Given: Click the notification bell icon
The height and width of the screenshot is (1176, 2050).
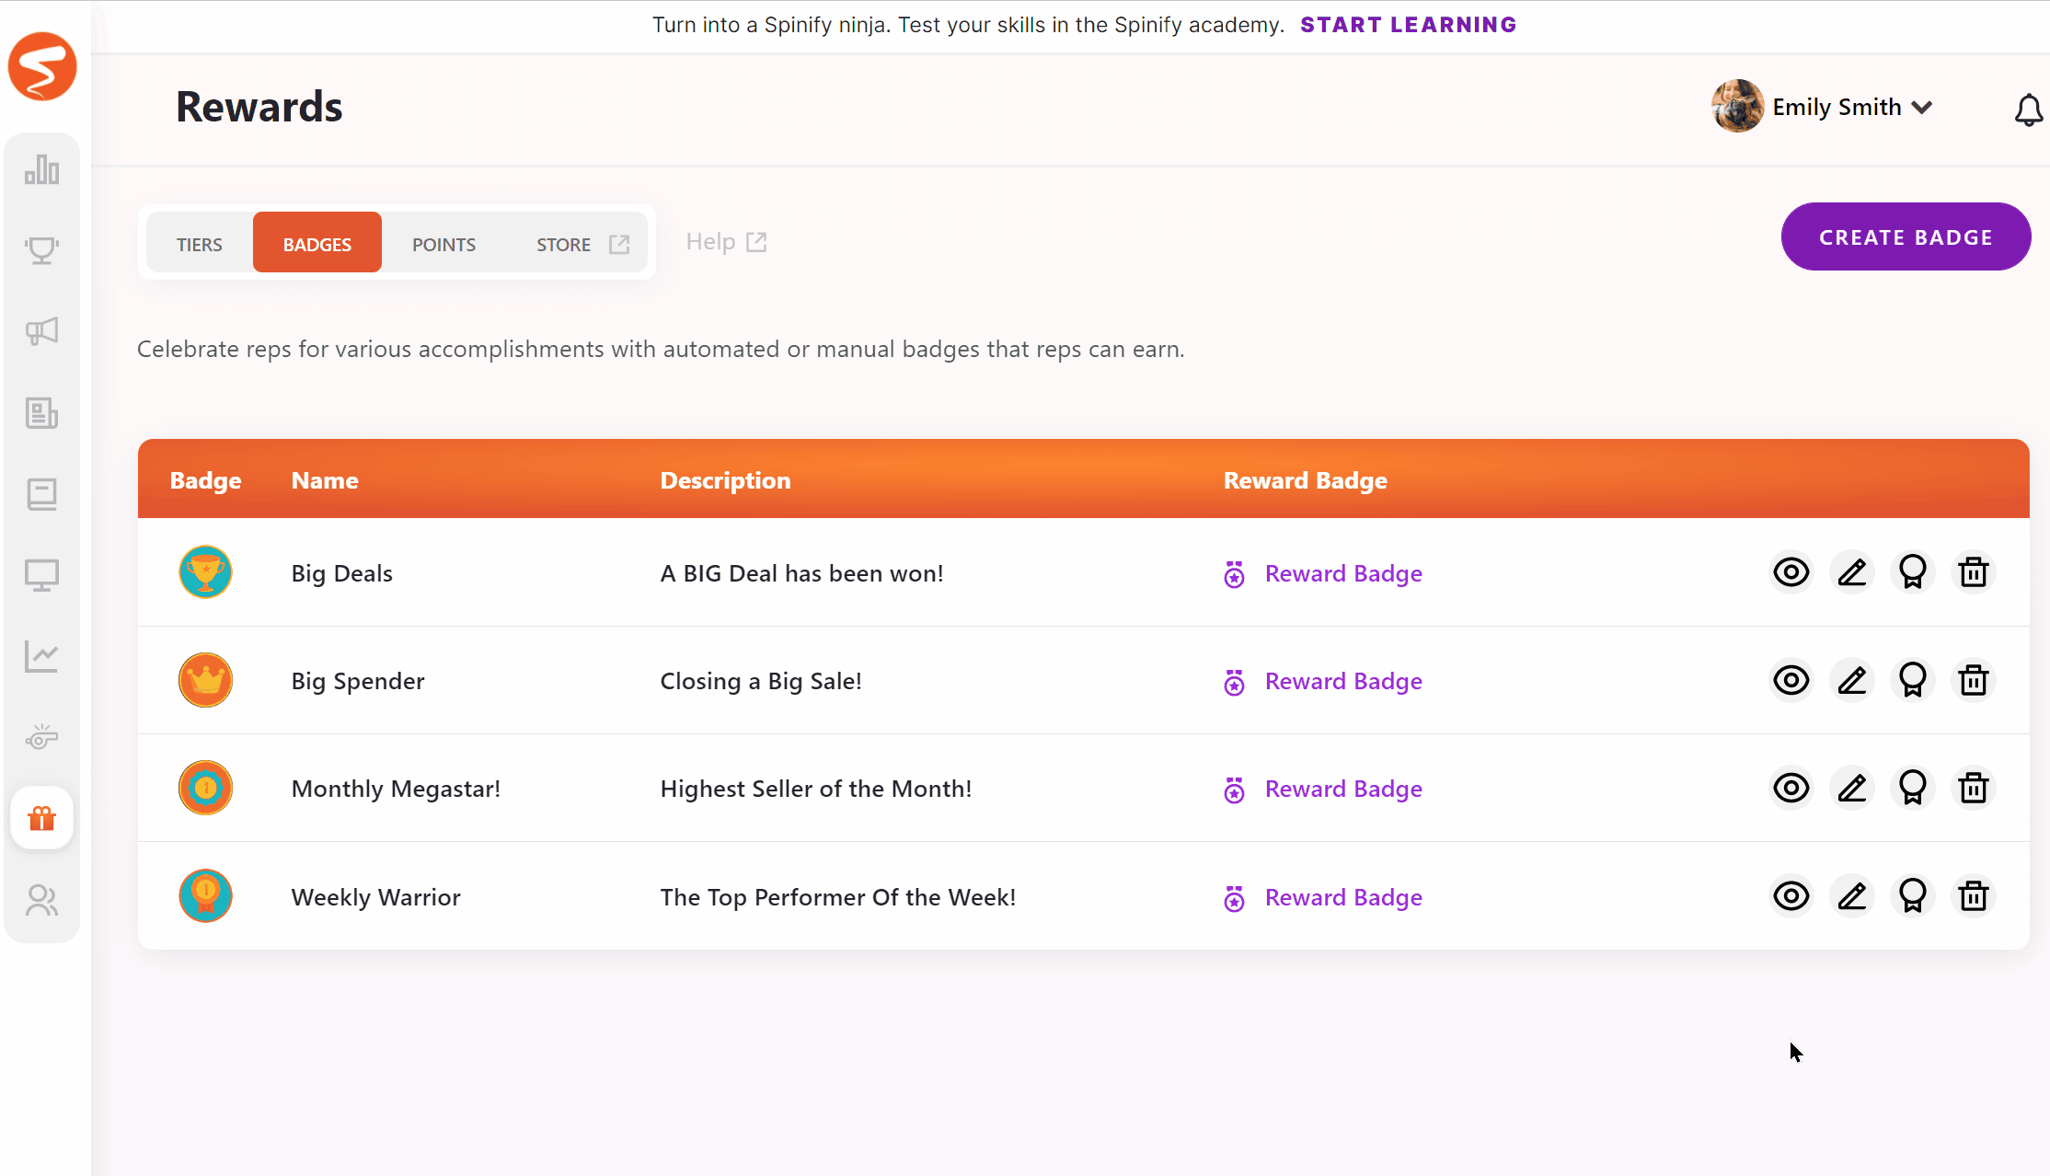Looking at the screenshot, I should coord(2028,110).
